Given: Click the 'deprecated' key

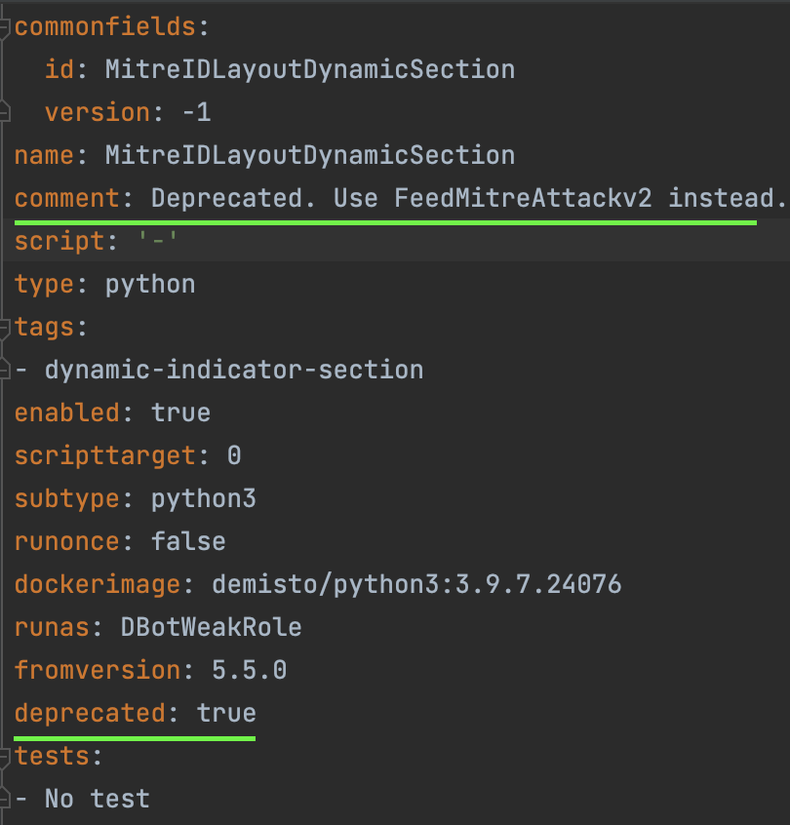Looking at the screenshot, I should click(89, 714).
